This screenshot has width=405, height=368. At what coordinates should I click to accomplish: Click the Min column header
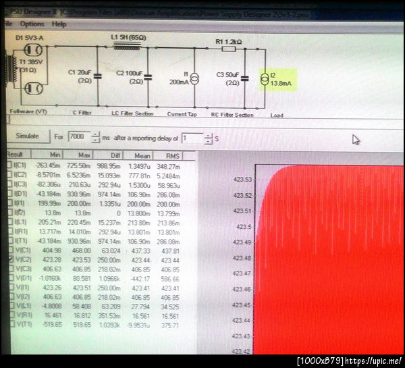tap(47, 155)
